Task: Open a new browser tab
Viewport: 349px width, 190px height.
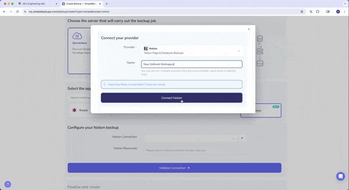Action: [106, 4]
